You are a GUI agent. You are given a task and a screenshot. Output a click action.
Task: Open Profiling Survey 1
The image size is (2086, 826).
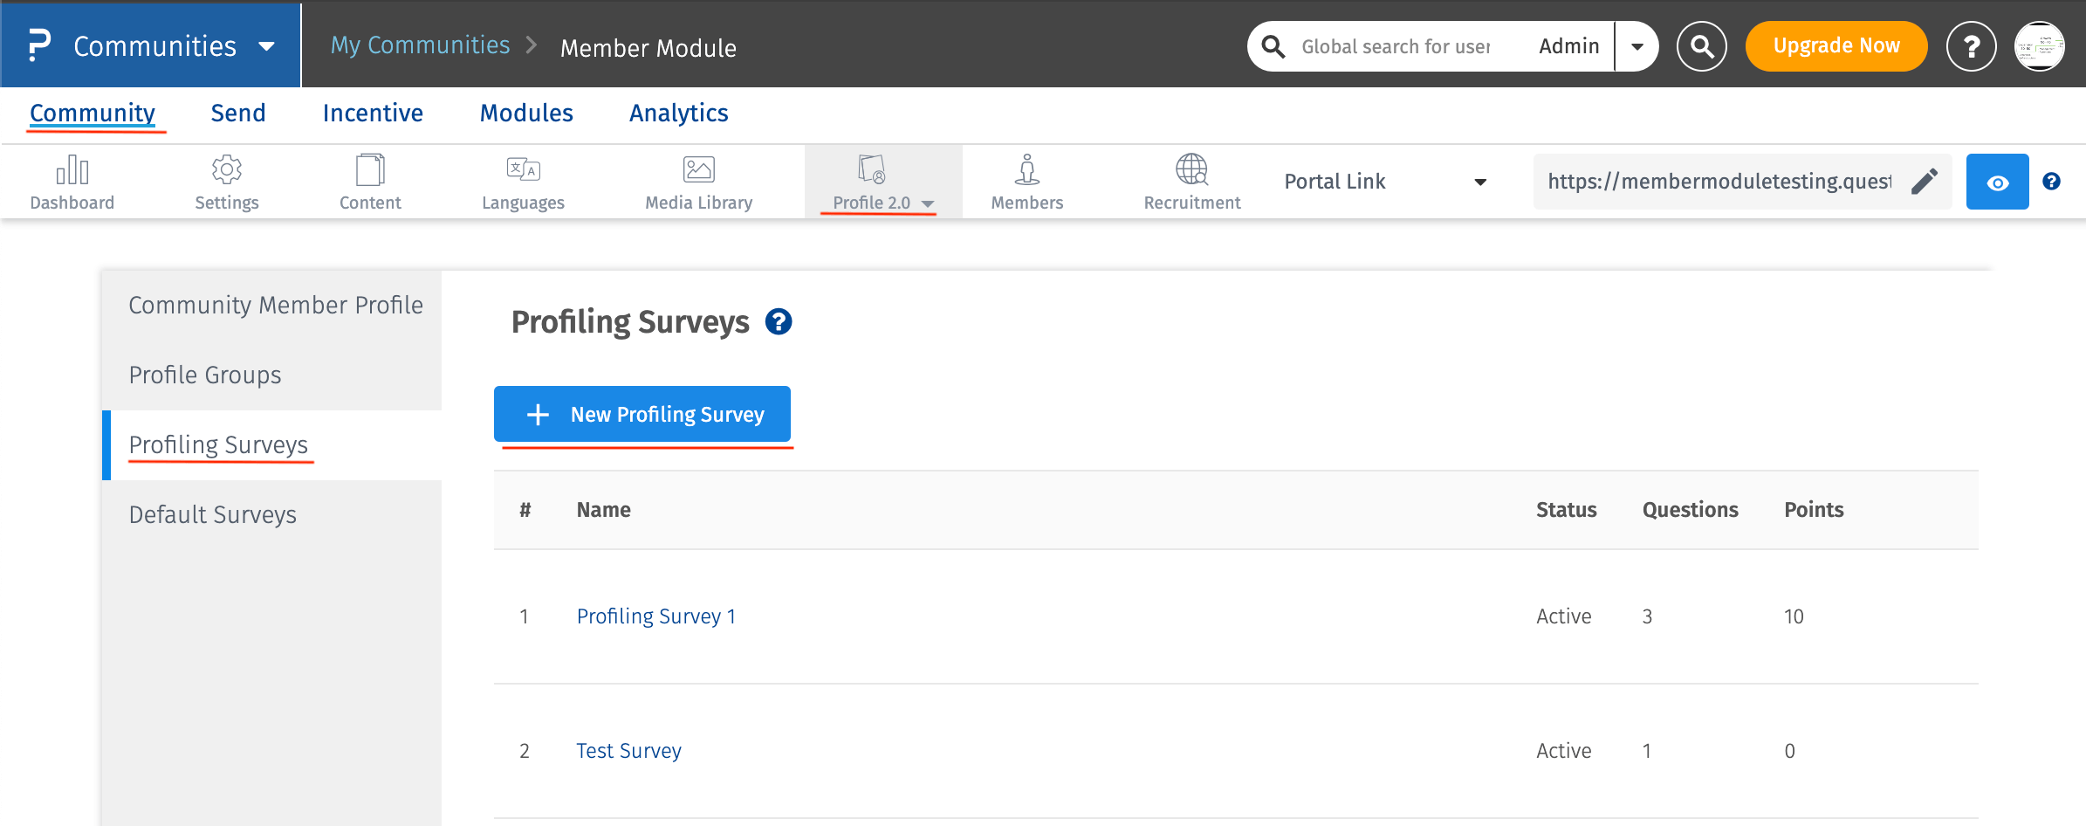click(655, 616)
